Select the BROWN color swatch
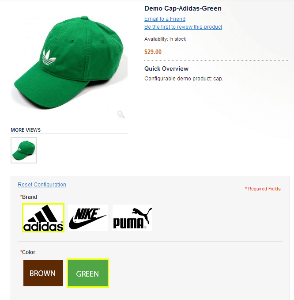Viewport: 294px width, 300px height. tap(43, 273)
